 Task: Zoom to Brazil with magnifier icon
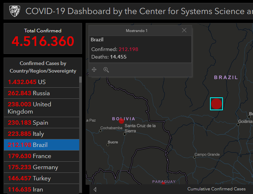(106, 70)
